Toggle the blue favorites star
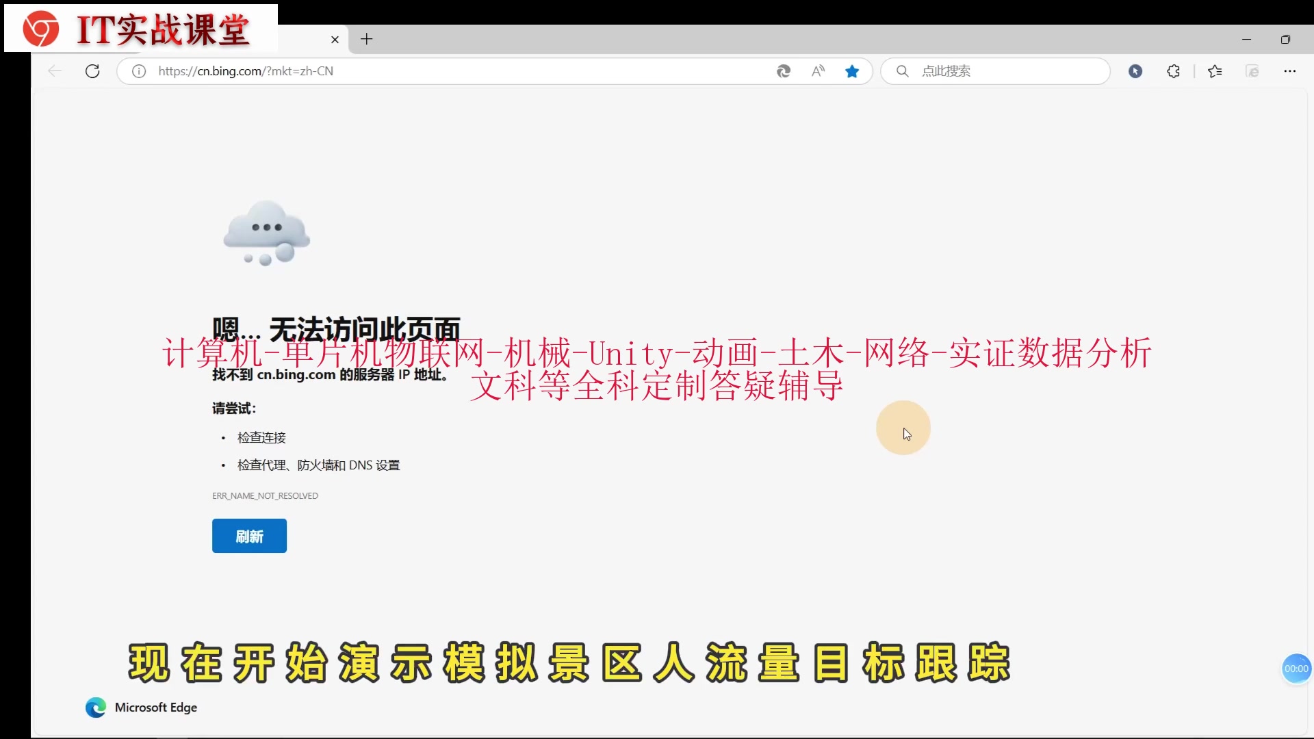 click(x=852, y=71)
